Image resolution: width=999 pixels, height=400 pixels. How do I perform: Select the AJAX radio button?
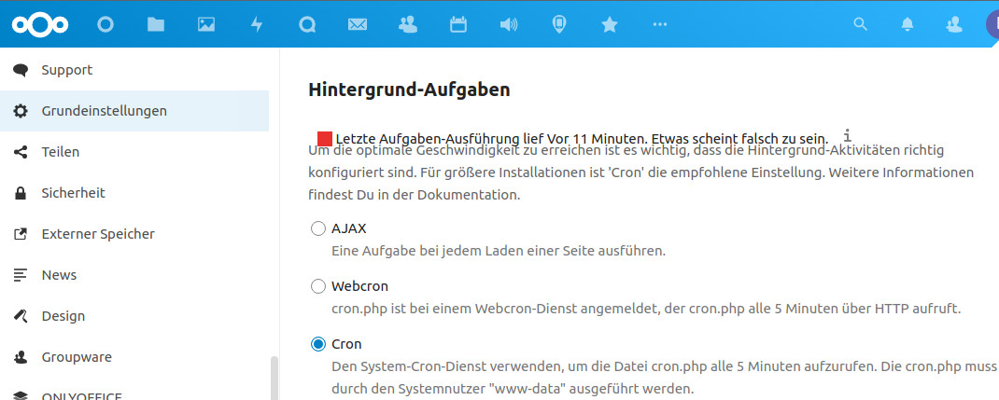[318, 228]
